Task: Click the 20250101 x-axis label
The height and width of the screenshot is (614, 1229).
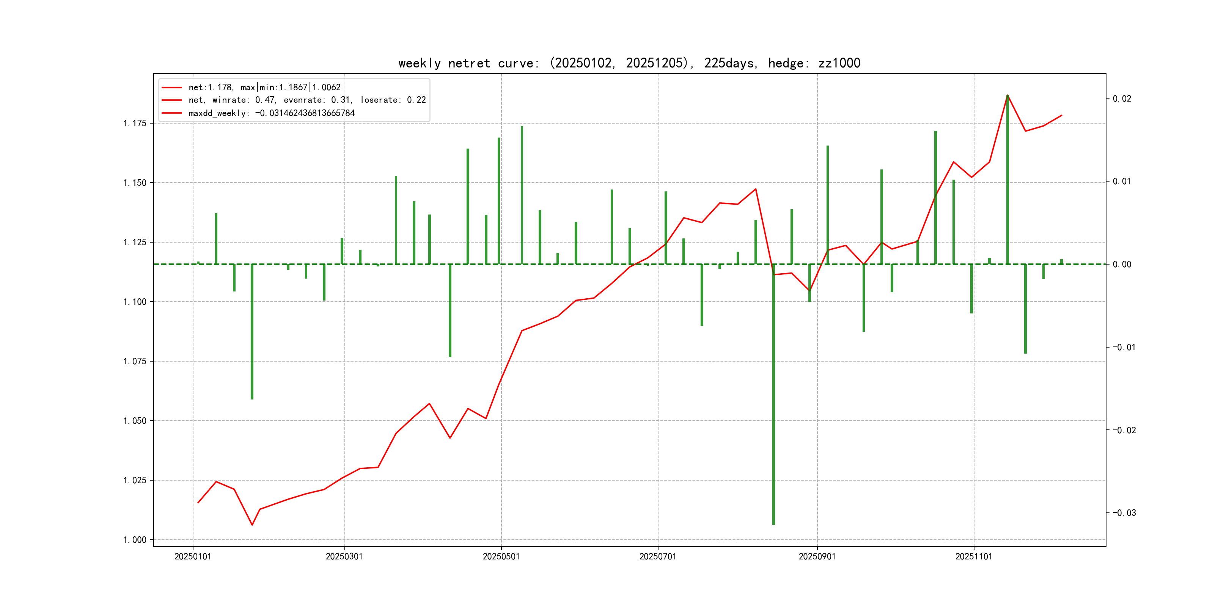Action: click(193, 556)
